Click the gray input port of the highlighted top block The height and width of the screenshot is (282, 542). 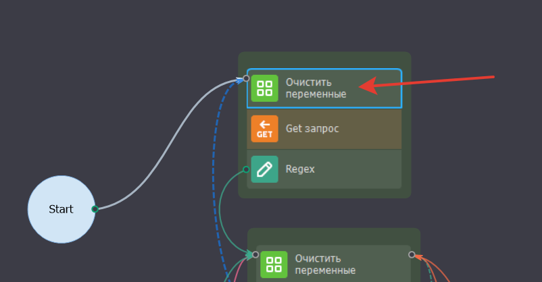point(246,78)
